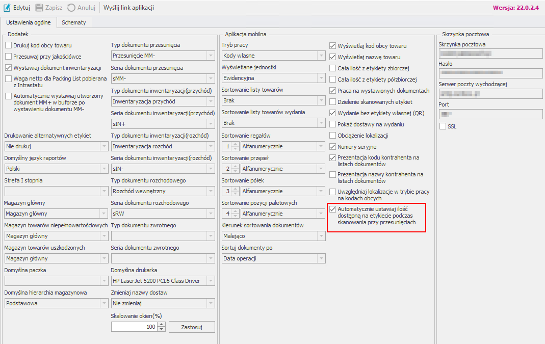
Task: Toggle the SSL checkbox
Action: 443,126
